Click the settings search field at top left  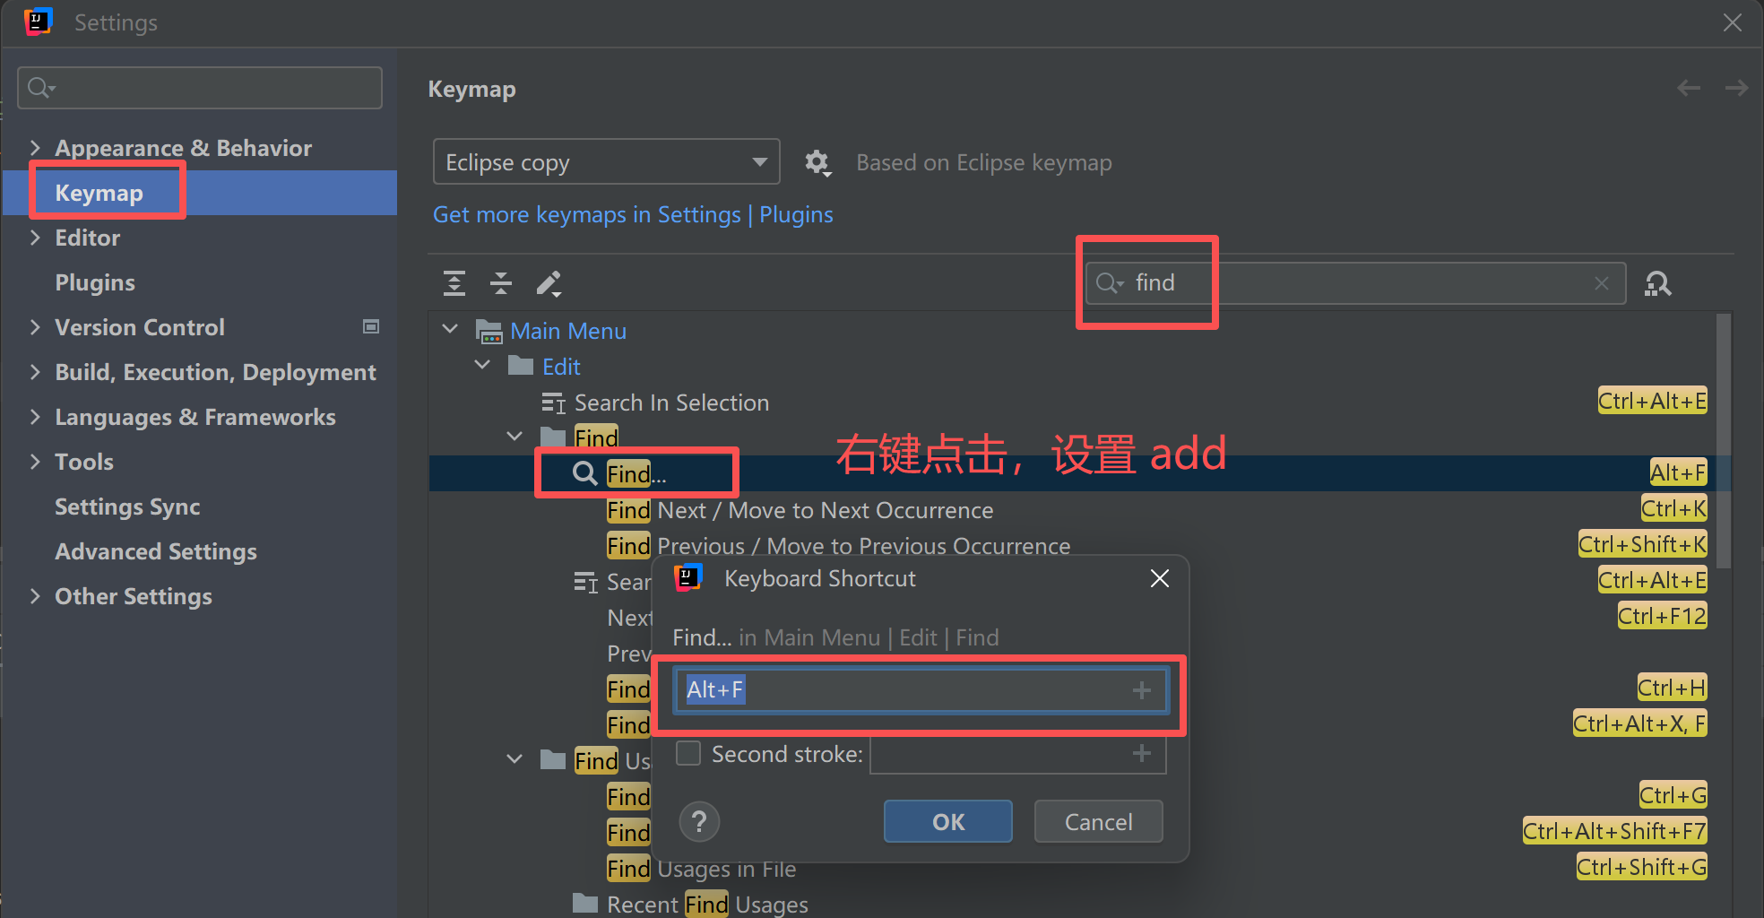(200, 88)
